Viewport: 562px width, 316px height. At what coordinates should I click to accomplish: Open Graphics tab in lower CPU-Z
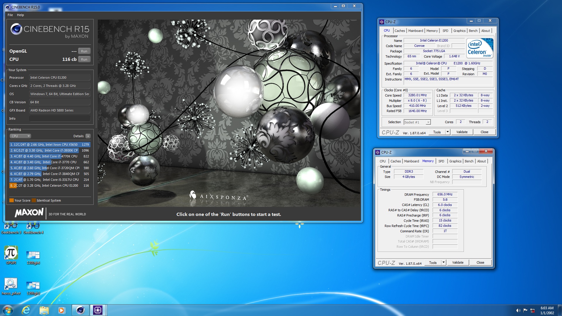[x=455, y=161]
